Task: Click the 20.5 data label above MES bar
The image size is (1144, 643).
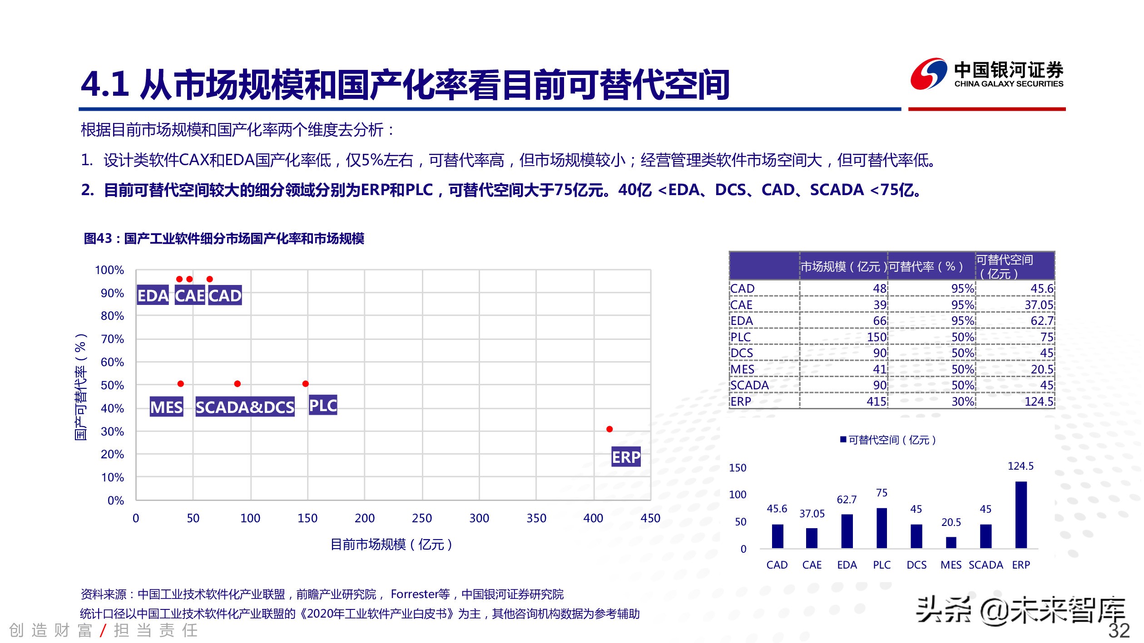Action: pos(951,522)
